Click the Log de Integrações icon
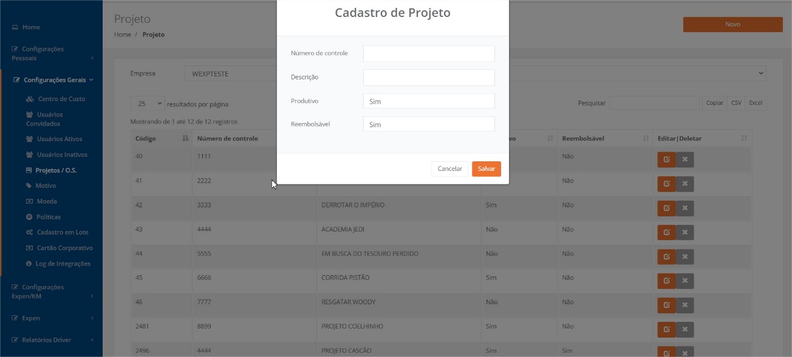Screen dimensions: 792x357 (x=29, y=264)
